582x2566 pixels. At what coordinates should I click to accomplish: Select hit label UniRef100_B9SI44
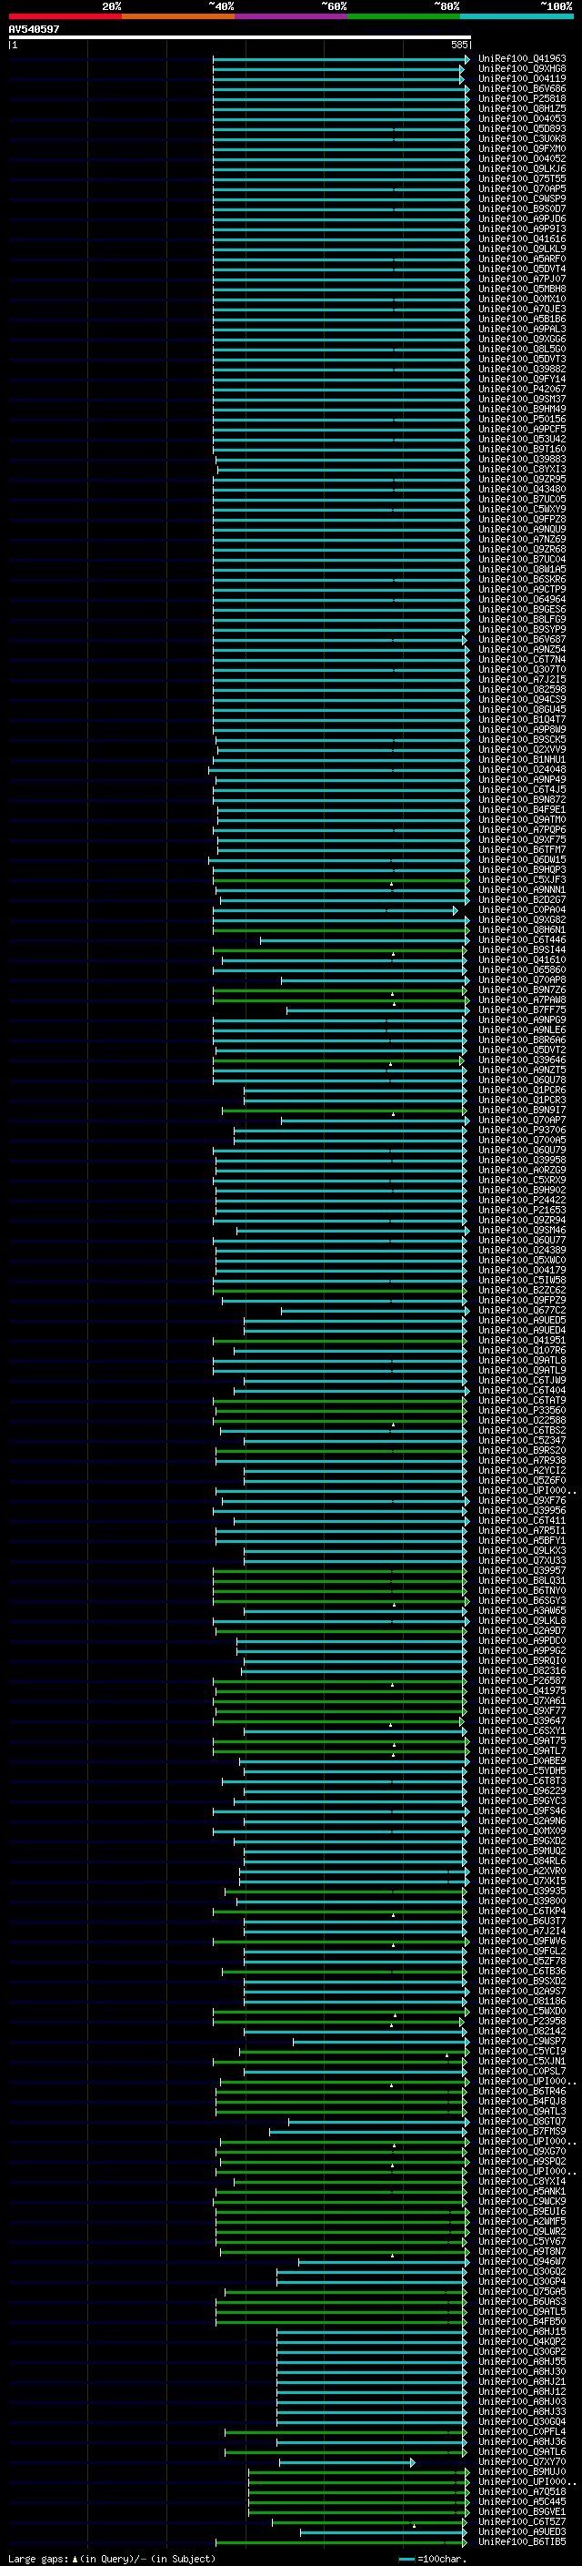coord(522,950)
